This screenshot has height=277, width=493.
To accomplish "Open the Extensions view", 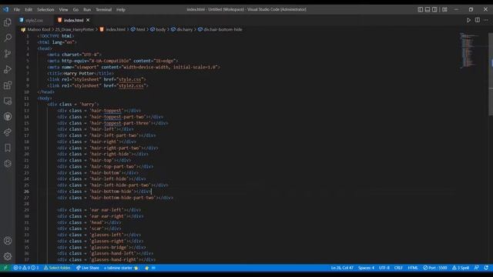I will pos(8,85).
